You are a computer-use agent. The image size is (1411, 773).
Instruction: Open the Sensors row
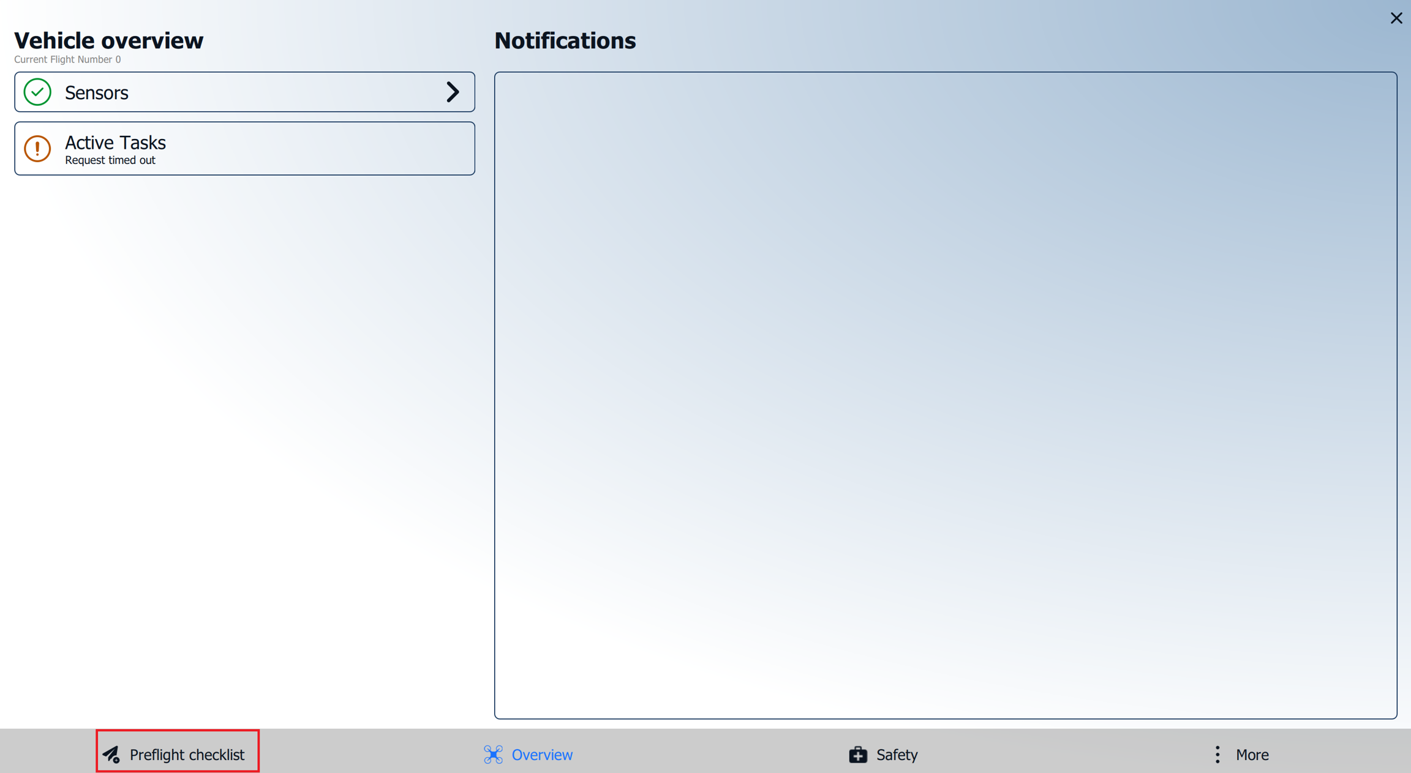(x=245, y=92)
